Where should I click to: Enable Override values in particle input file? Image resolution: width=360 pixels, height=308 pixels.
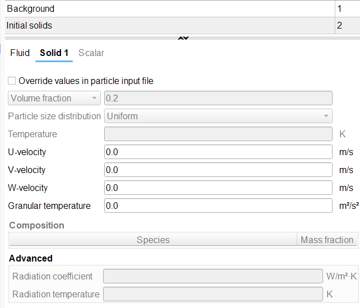tap(12, 81)
